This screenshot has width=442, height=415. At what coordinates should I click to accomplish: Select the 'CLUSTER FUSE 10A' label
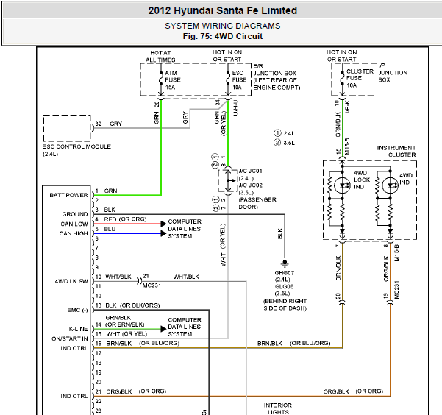click(360, 78)
